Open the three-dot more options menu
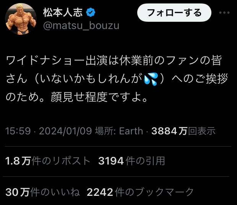Image resolution: width=237 pixels, height=205 pixels. point(224,13)
